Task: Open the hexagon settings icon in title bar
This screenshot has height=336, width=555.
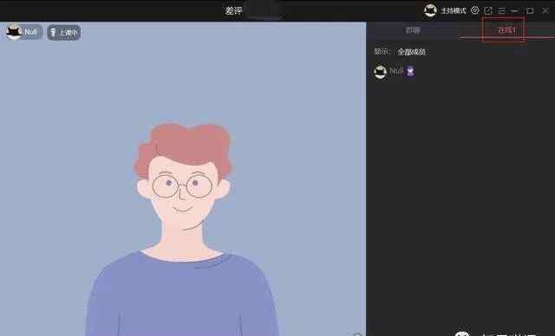Action: tap(475, 10)
